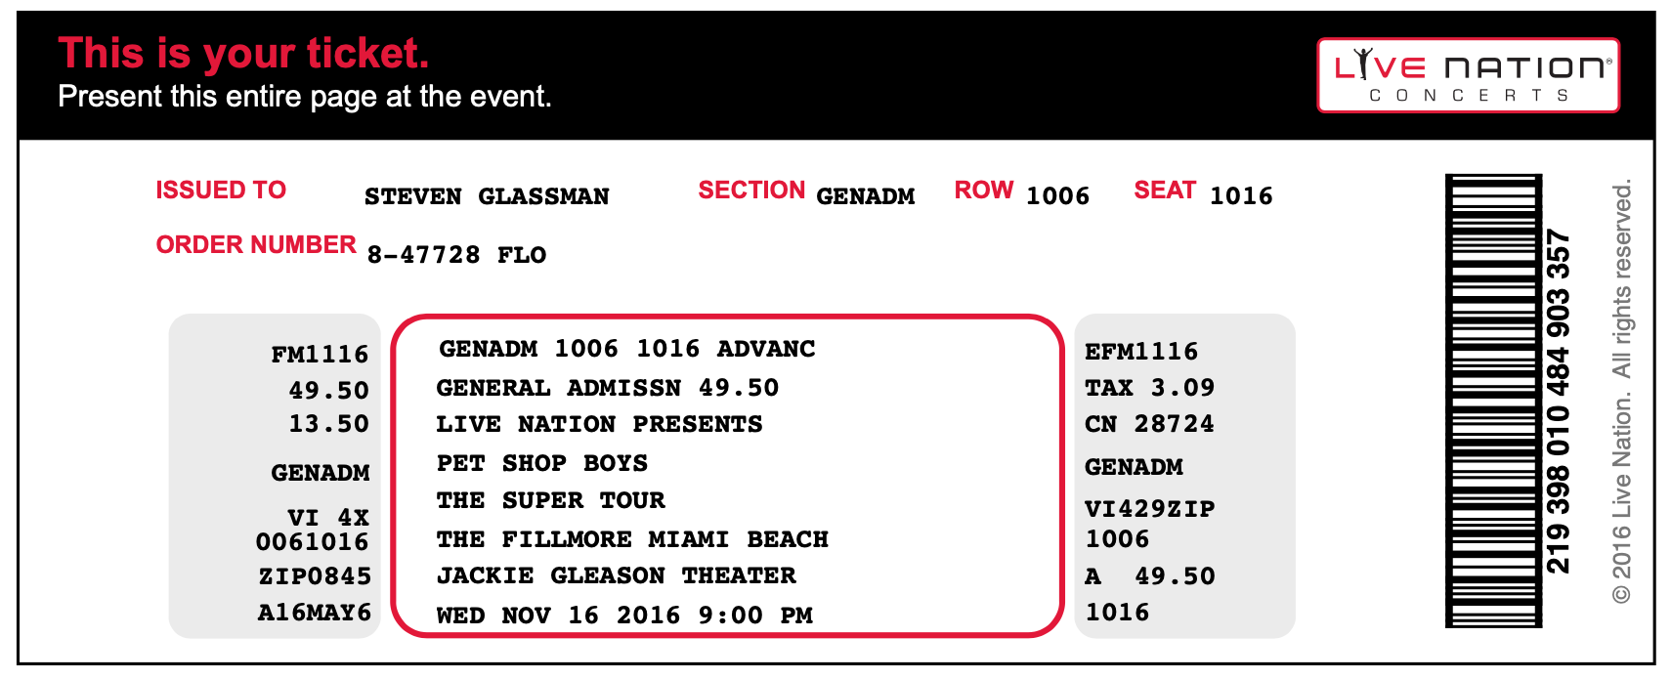Click the 'This is your ticket.' heading
The height and width of the screenshot is (680, 1671).
pos(243,54)
